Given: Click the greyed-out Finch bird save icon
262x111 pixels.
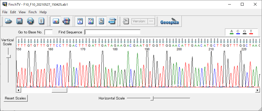Looking at the screenshot, I should [126, 21].
